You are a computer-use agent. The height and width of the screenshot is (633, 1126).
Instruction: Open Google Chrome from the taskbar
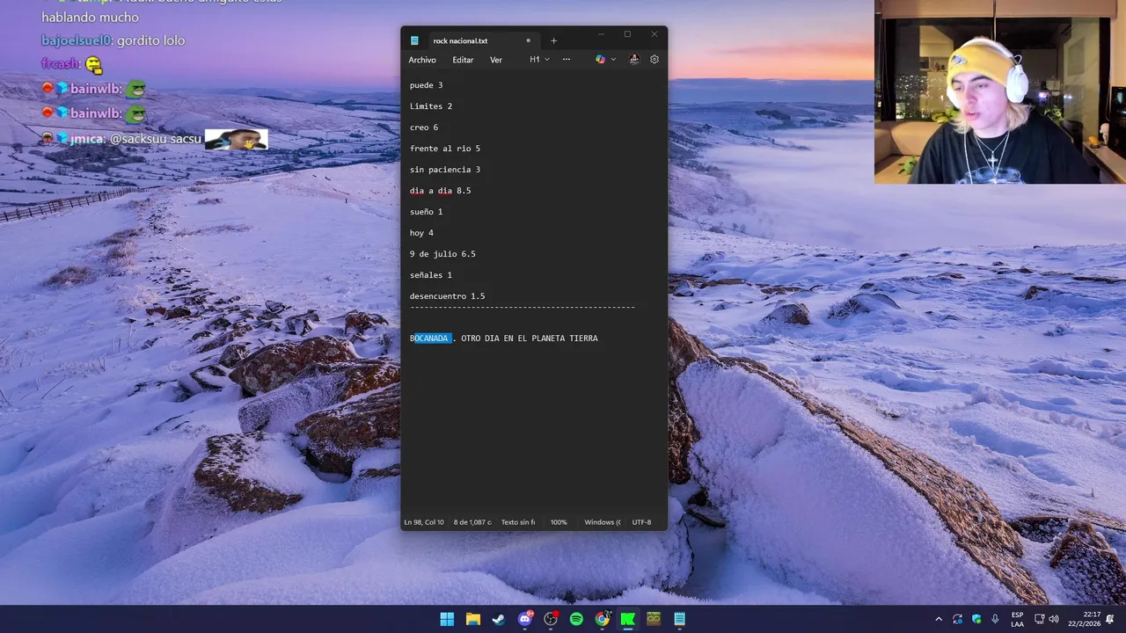(603, 619)
